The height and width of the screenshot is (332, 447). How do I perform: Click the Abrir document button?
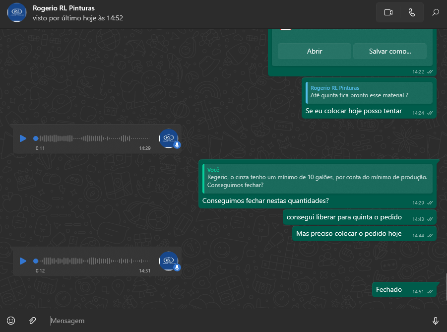tap(315, 51)
